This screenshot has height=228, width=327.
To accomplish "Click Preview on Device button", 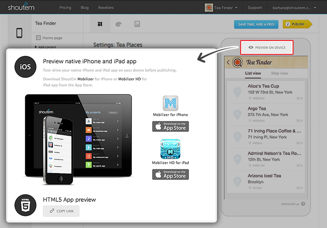I will (x=267, y=47).
